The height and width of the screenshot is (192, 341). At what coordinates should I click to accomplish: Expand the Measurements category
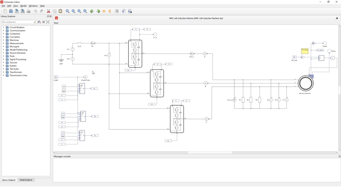tap(4, 43)
